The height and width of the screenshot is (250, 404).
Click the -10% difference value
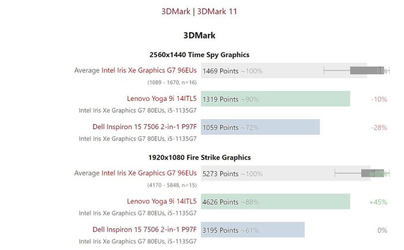click(379, 99)
